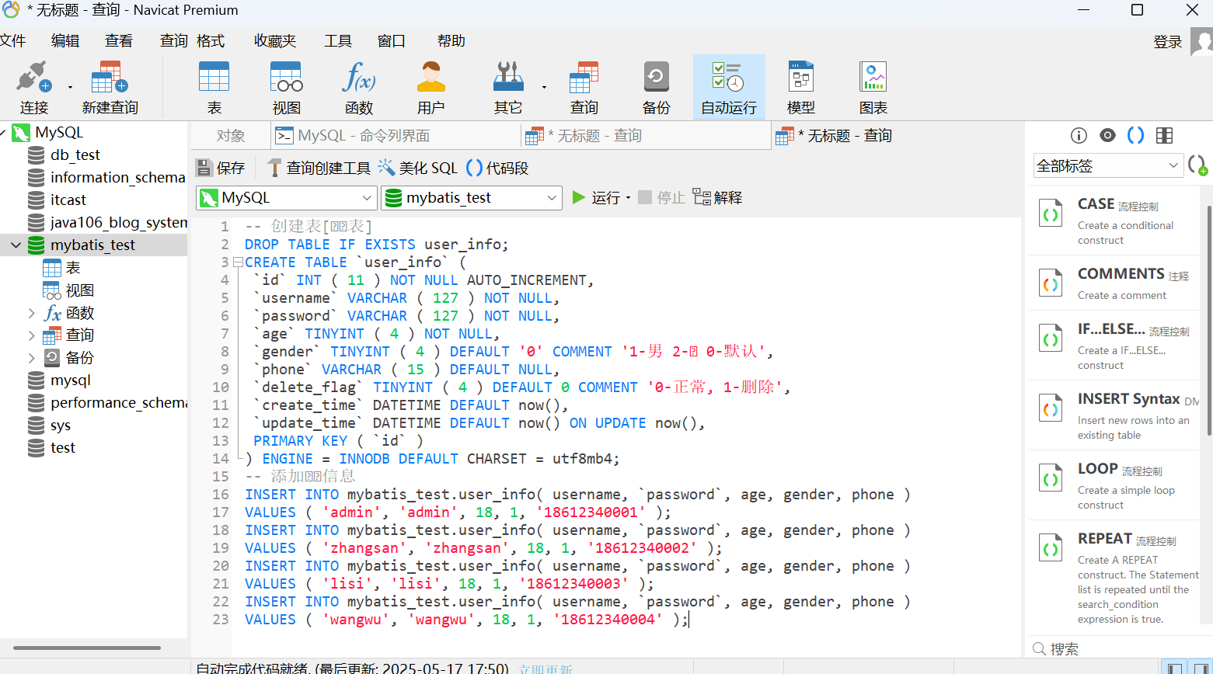1213x674 pixels.
Task: Save the query with 保存 button
Action: pos(221,168)
